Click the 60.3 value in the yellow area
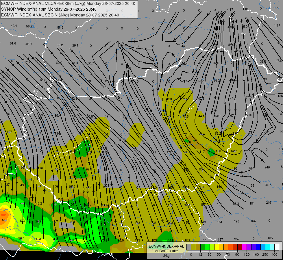Screen dimensions: 283x260 (38, 239)
